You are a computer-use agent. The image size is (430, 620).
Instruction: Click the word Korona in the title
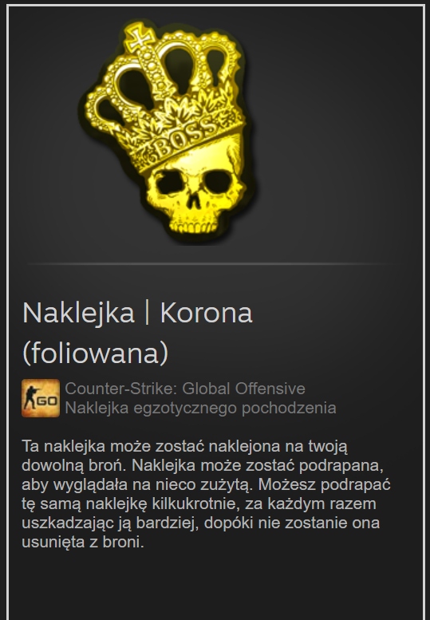click(206, 313)
